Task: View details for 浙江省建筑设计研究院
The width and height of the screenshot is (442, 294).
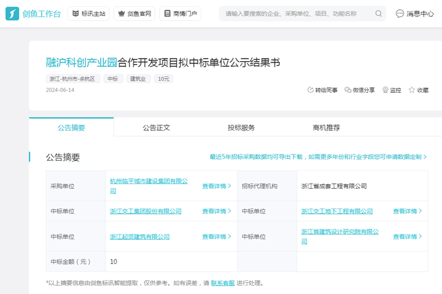Action: pyautogui.click(x=407, y=237)
